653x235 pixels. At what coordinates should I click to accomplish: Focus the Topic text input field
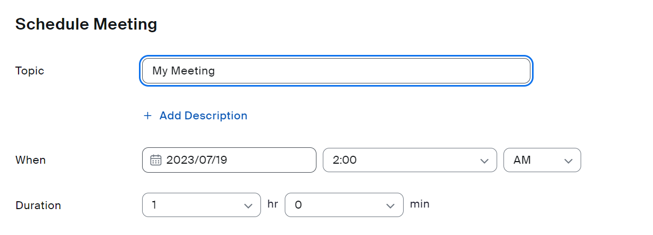(336, 71)
